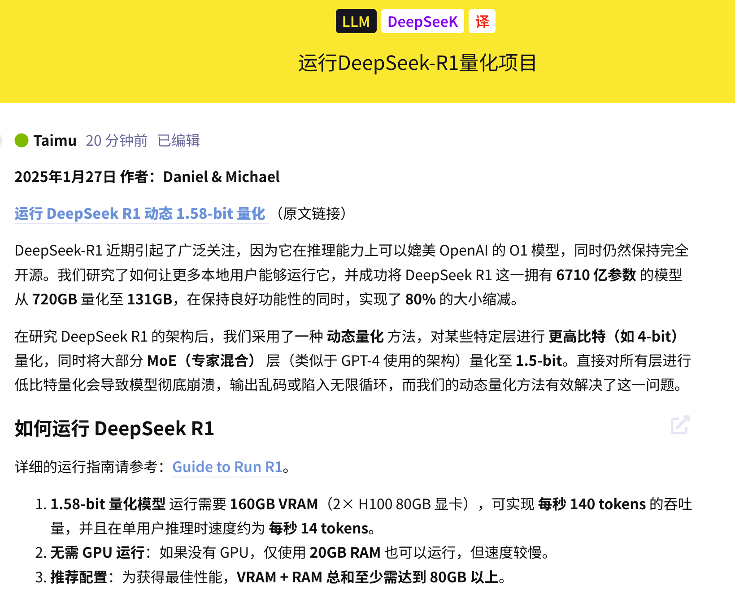This screenshot has height=594, width=735.
Task: Open the DeepSeeK tag badge
Action: point(422,22)
